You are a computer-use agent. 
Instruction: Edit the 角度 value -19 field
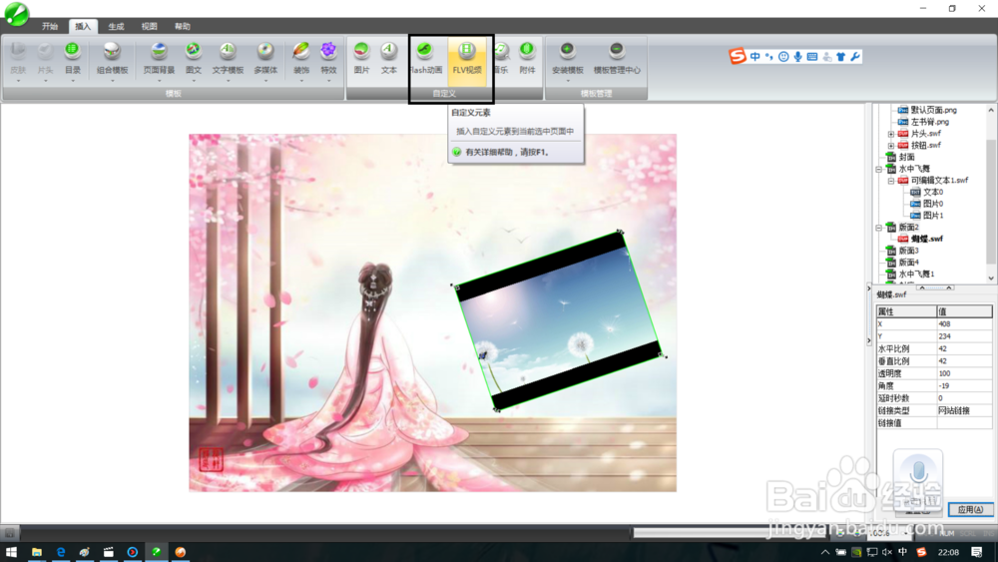[x=964, y=385]
